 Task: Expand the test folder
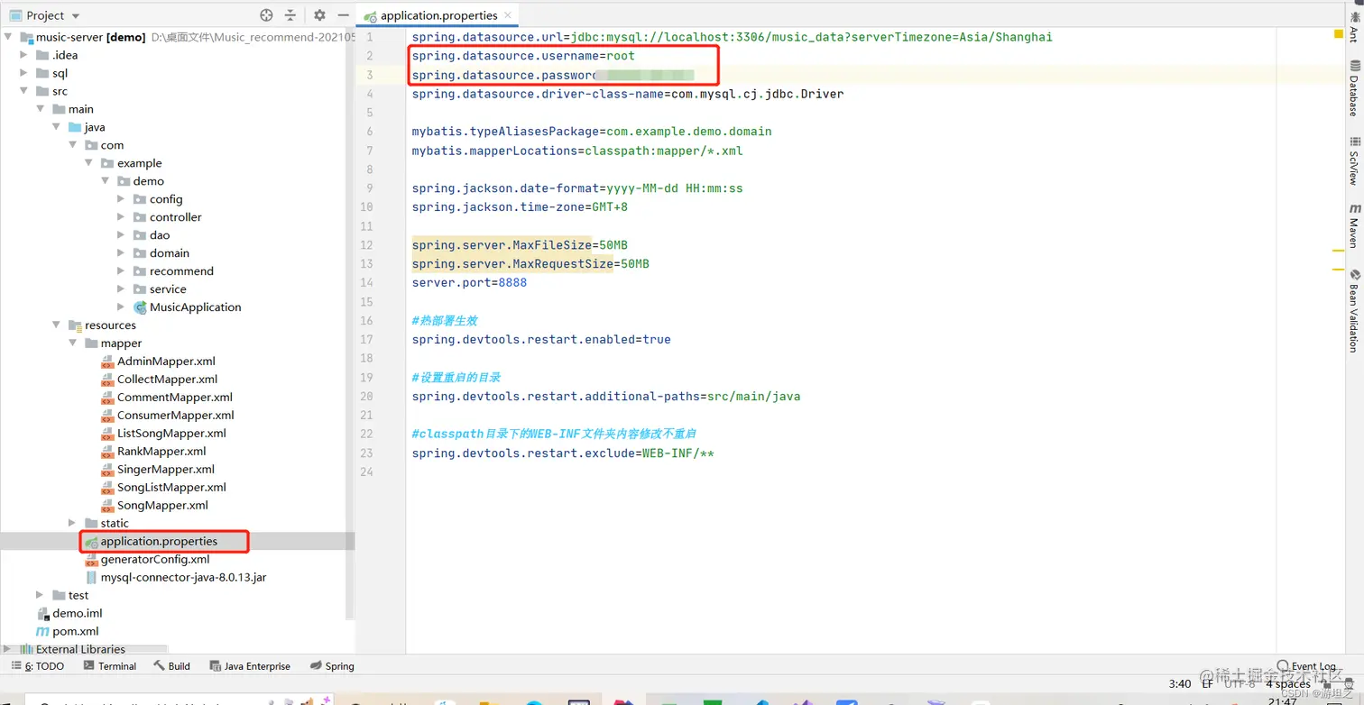point(41,595)
